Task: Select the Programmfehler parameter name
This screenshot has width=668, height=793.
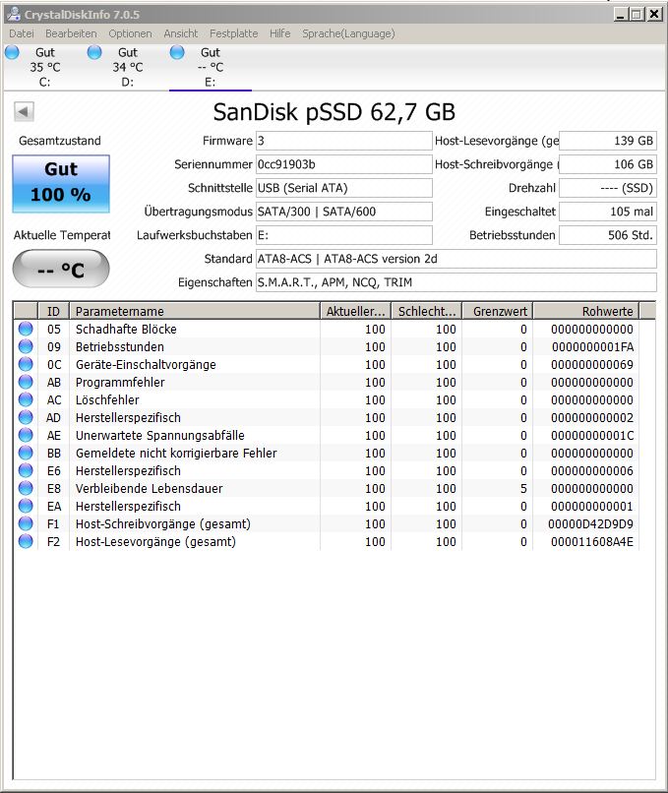Action: [120, 383]
